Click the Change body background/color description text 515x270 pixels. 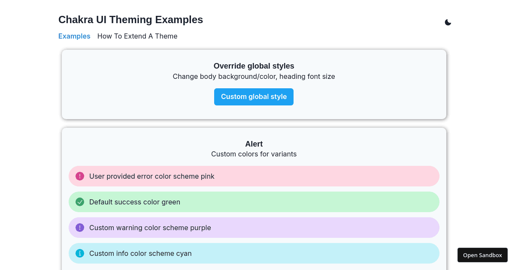point(254,76)
